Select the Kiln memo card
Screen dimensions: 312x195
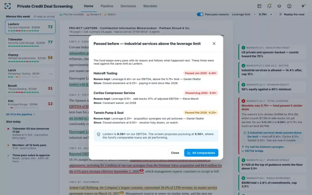click(x=30, y=104)
